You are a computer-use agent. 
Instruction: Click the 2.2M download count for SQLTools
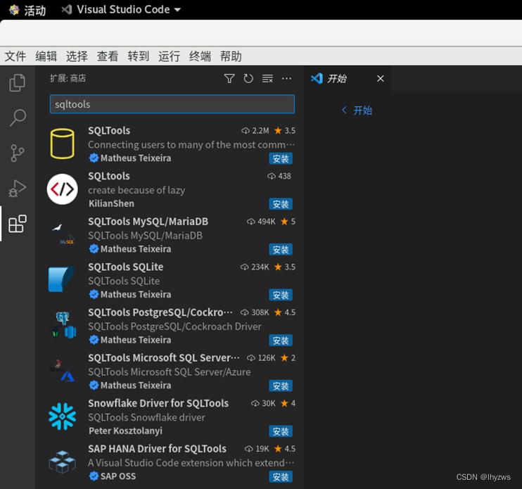[x=255, y=130]
